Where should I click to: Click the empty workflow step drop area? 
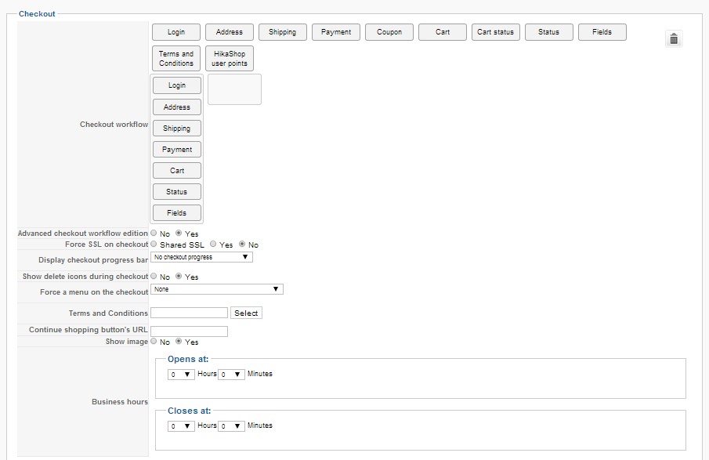click(x=234, y=89)
